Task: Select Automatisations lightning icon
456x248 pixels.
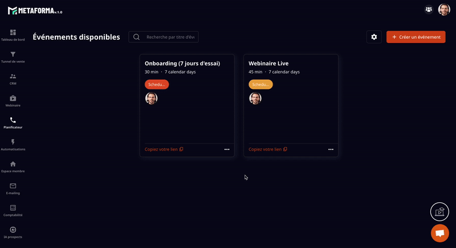Action: point(13,143)
